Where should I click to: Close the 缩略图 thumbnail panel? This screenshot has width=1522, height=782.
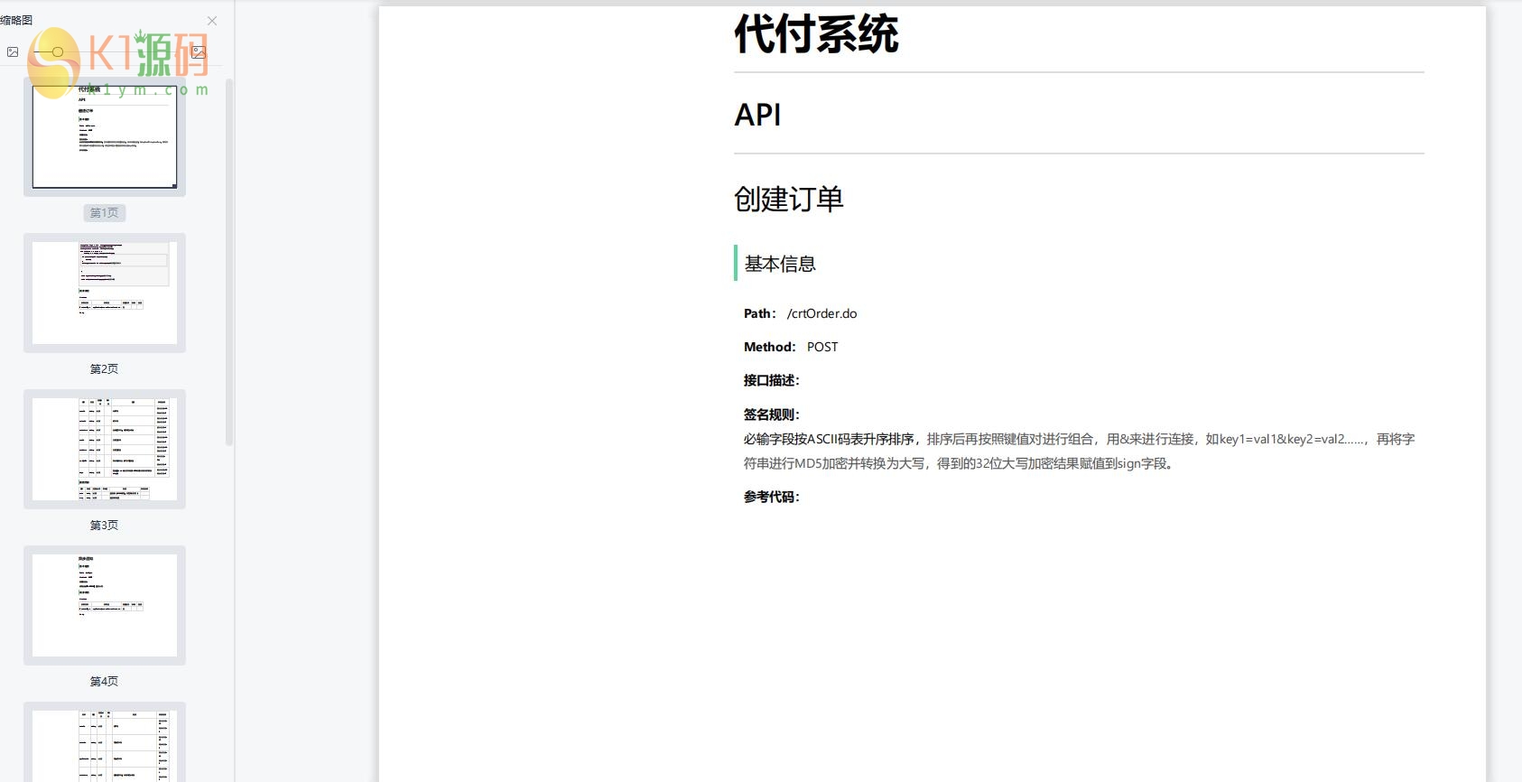[x=212, y=21]
